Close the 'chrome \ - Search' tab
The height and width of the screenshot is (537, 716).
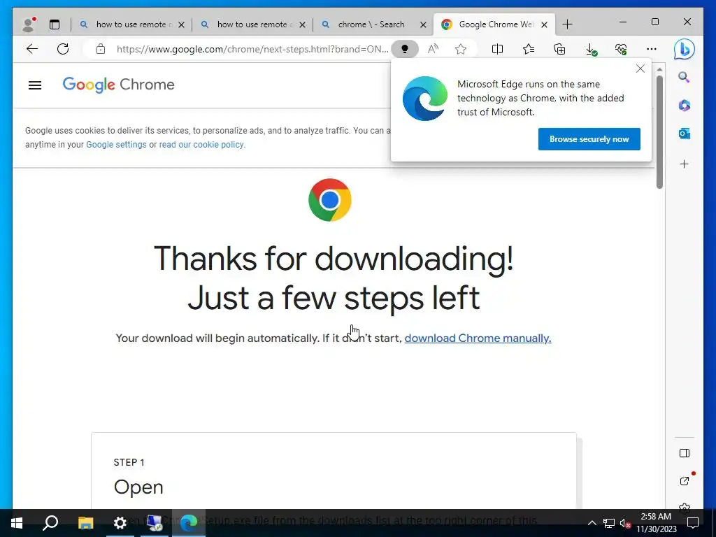click(423, 24)
